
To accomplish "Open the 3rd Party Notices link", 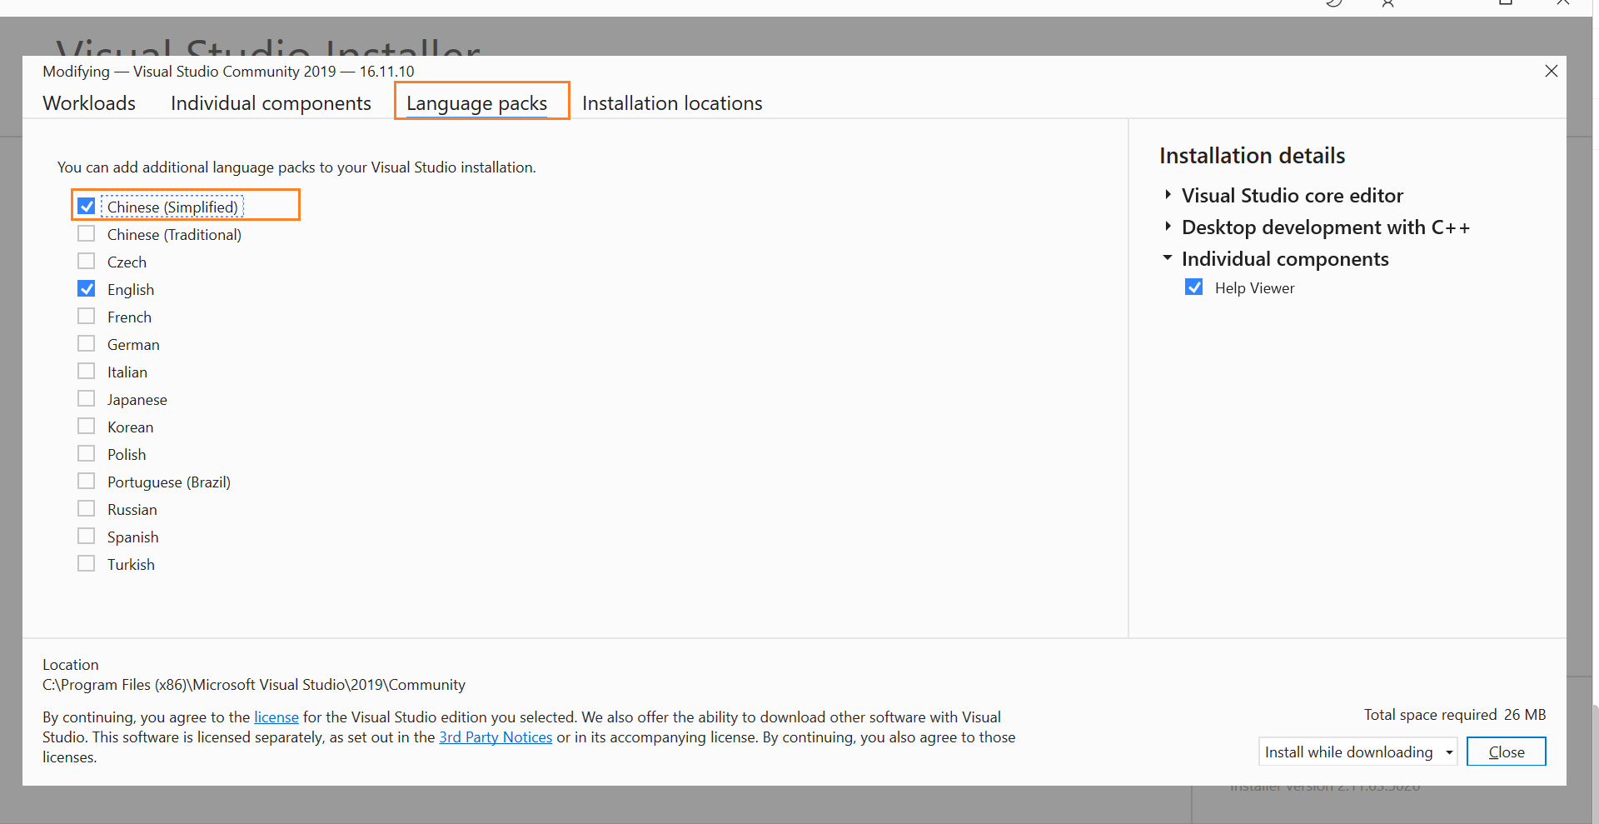I will tap(496, 737).
